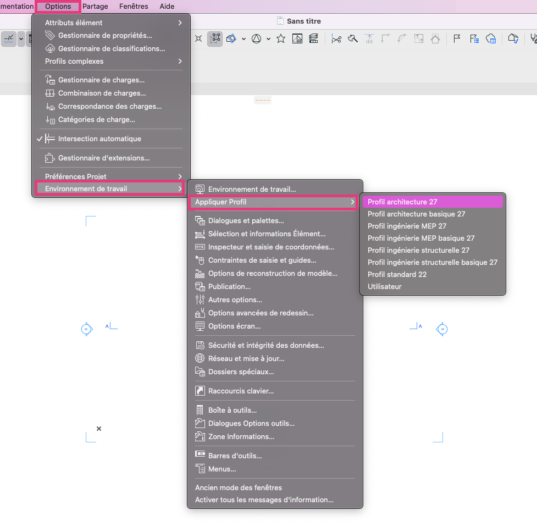Open the Fenêtres menu
The image size is (537, 527).
[x=134, y=7]
